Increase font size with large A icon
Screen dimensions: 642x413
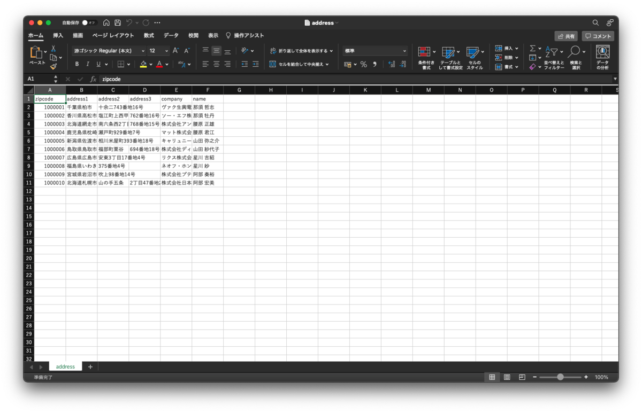click(x=175, y=51)
